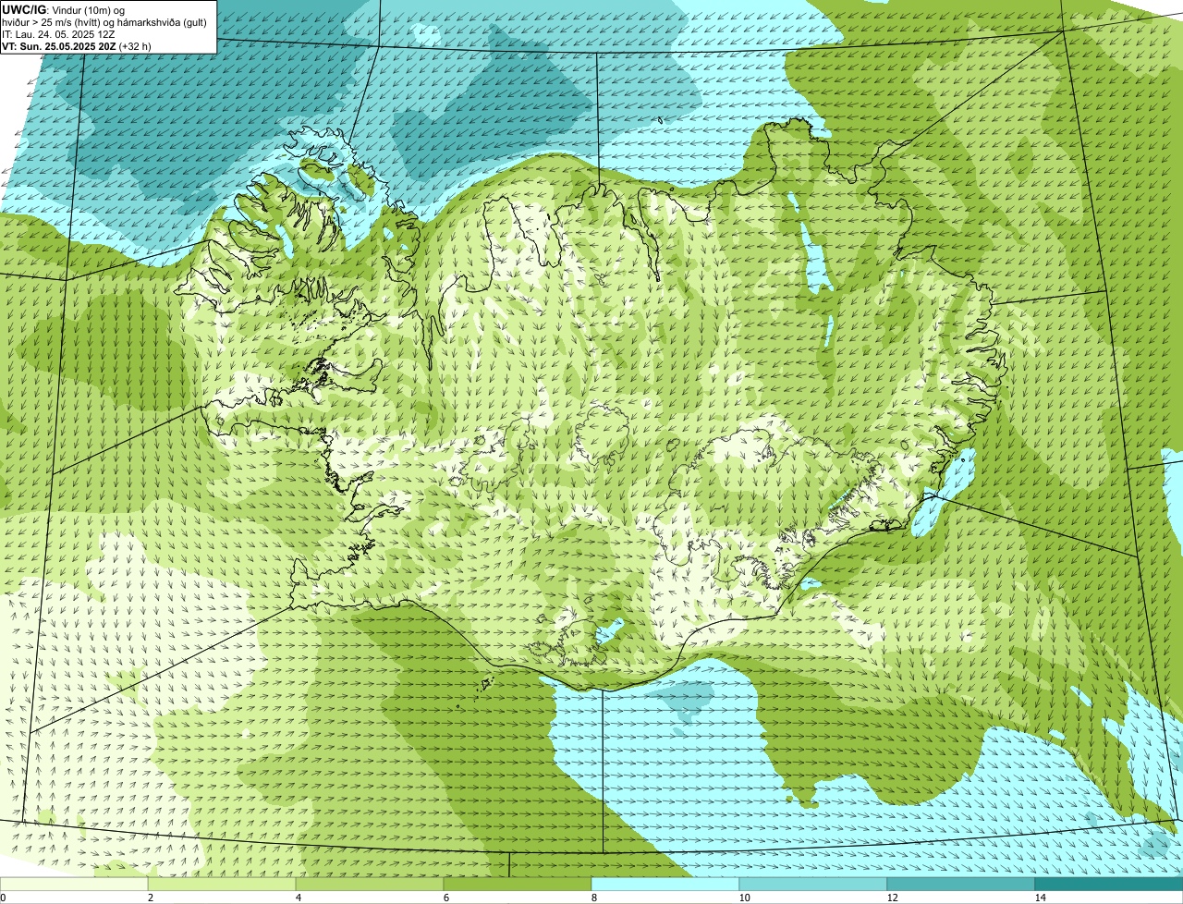This screenshot has width=1183, height=904.
Task: Click the legend scale label '12'
Action: coord(892,898)
